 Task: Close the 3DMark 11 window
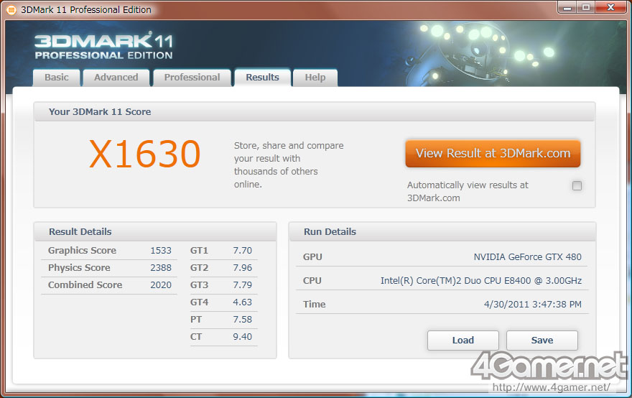[x=610, y=7]
